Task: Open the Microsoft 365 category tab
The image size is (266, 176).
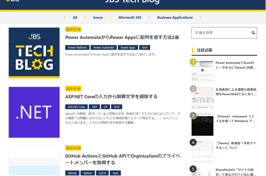Action: 130,18
